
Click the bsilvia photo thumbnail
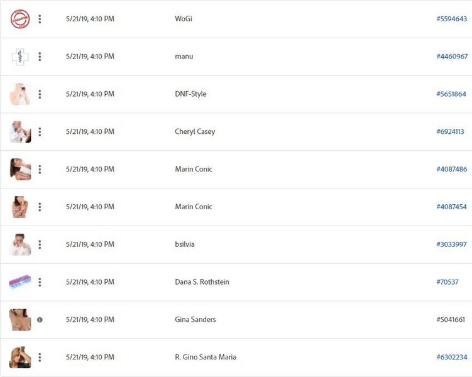tap(20, 244)
